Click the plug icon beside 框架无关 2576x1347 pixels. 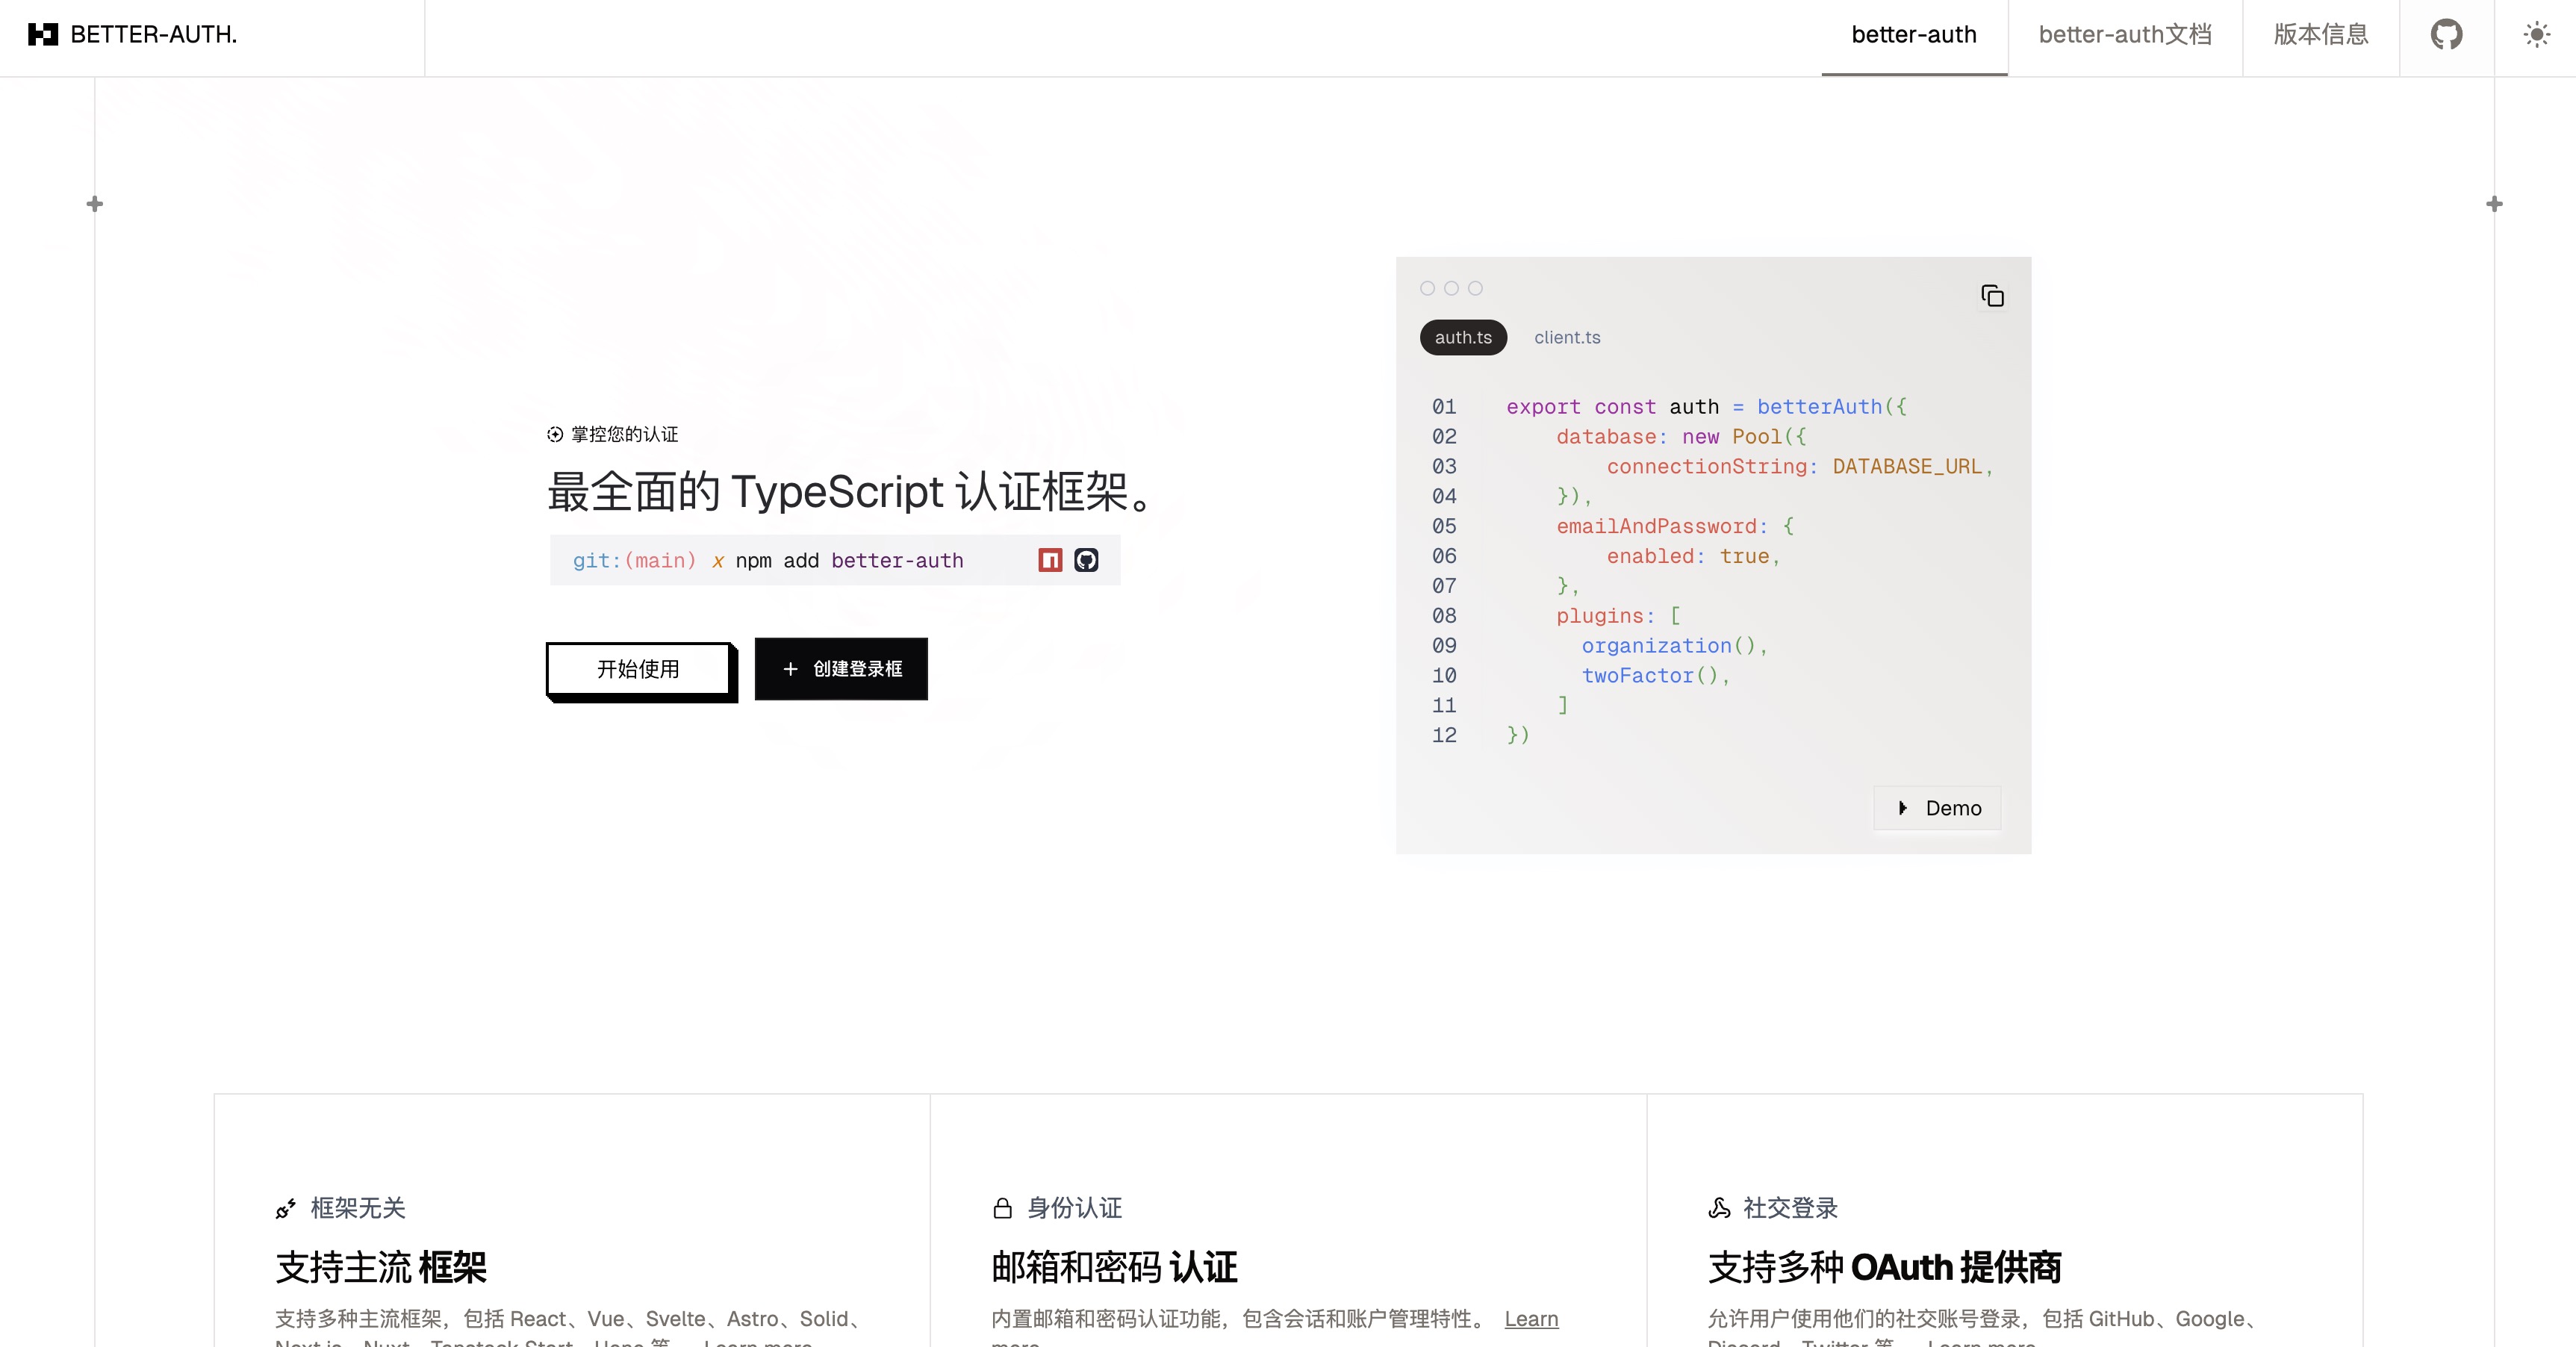[286, 1209]
